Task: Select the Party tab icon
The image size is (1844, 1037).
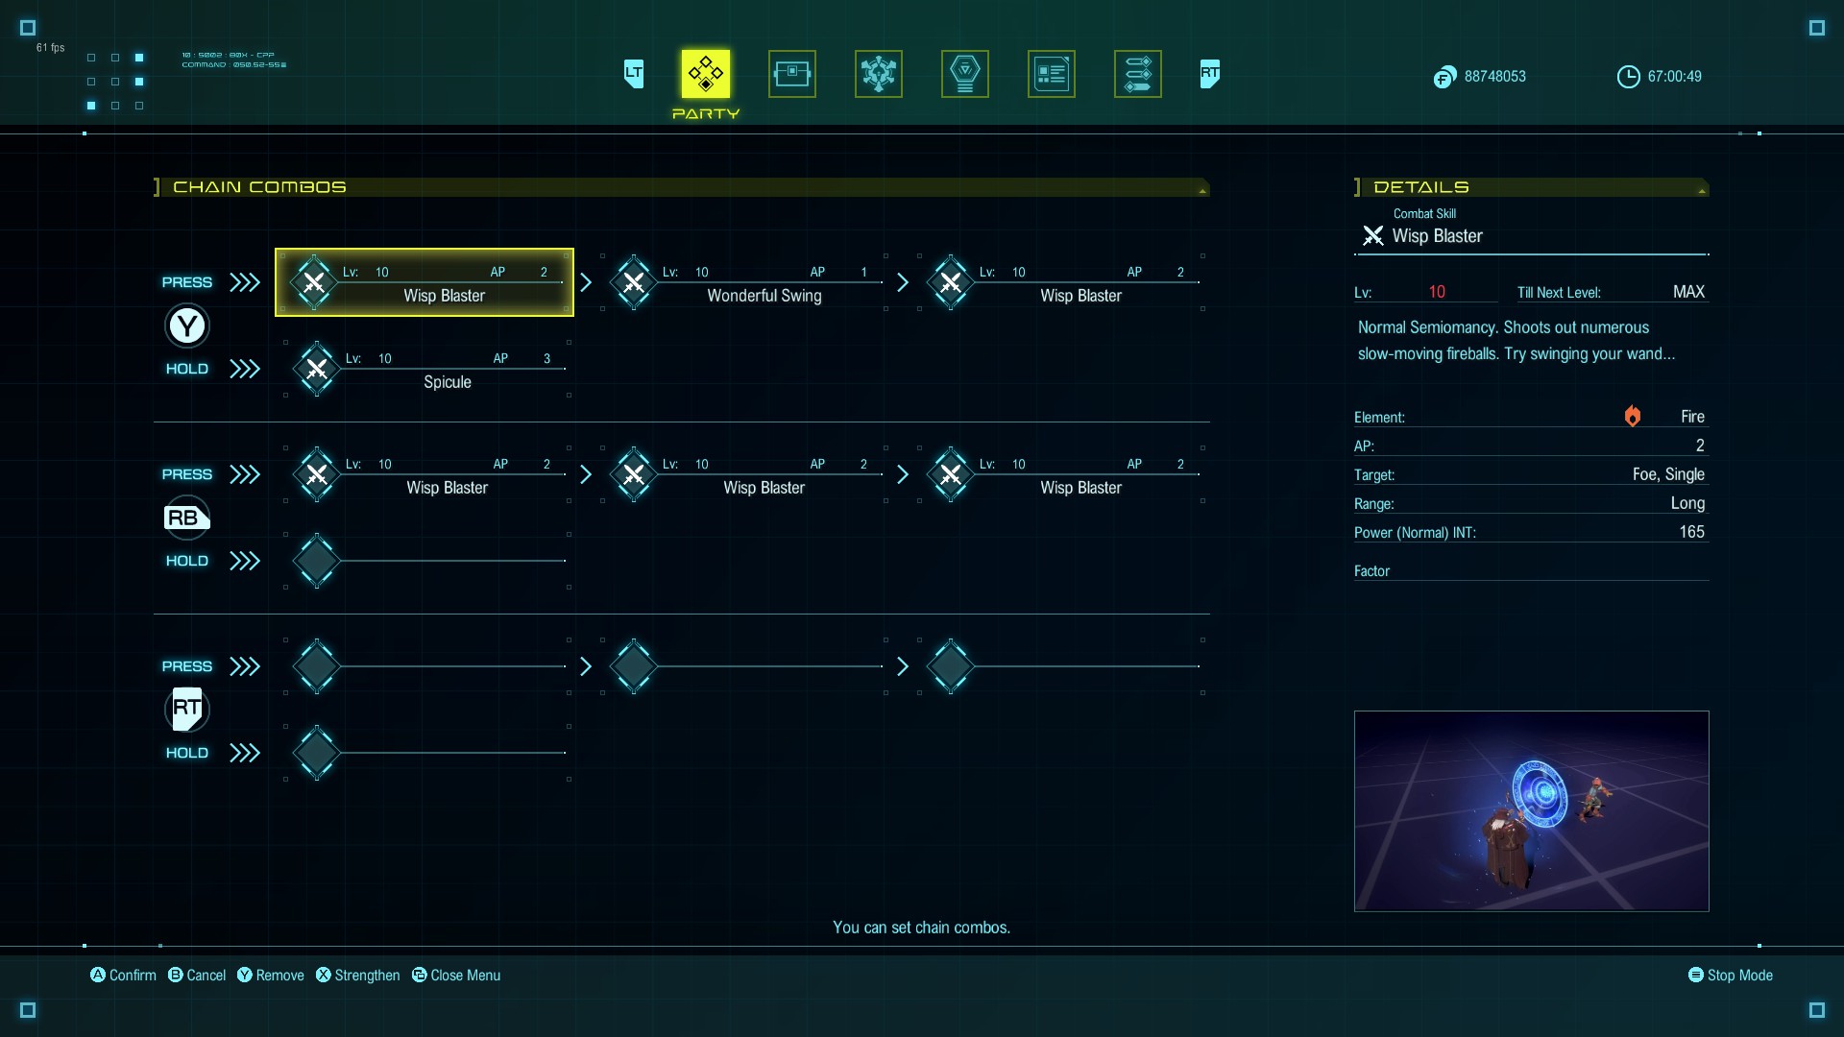Action: [x=705, y=74]
